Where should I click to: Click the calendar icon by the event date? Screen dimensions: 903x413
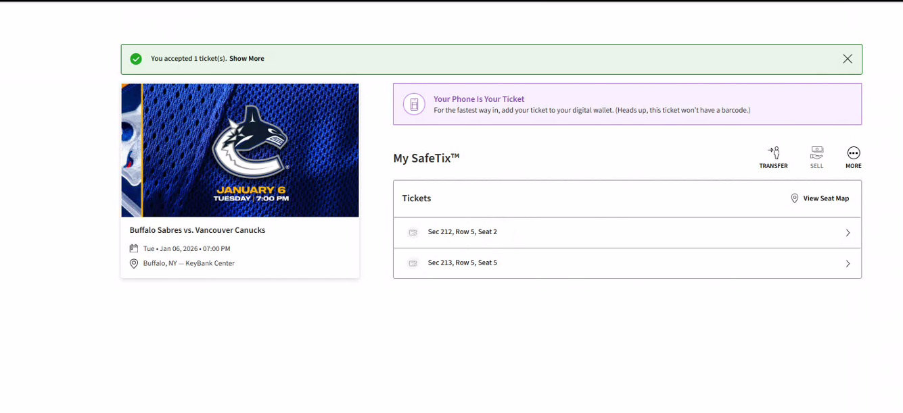click(x=134, y=248)
